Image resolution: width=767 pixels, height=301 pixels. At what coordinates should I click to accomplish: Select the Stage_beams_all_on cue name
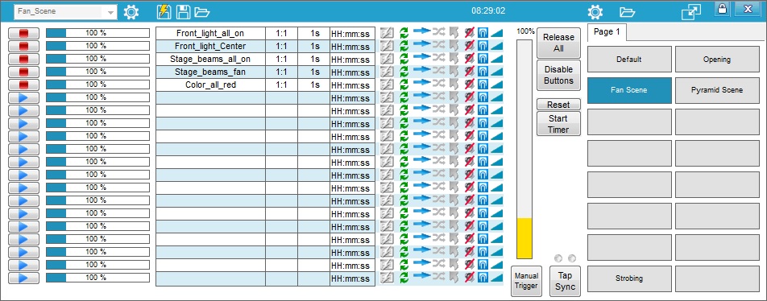(210, 59)
